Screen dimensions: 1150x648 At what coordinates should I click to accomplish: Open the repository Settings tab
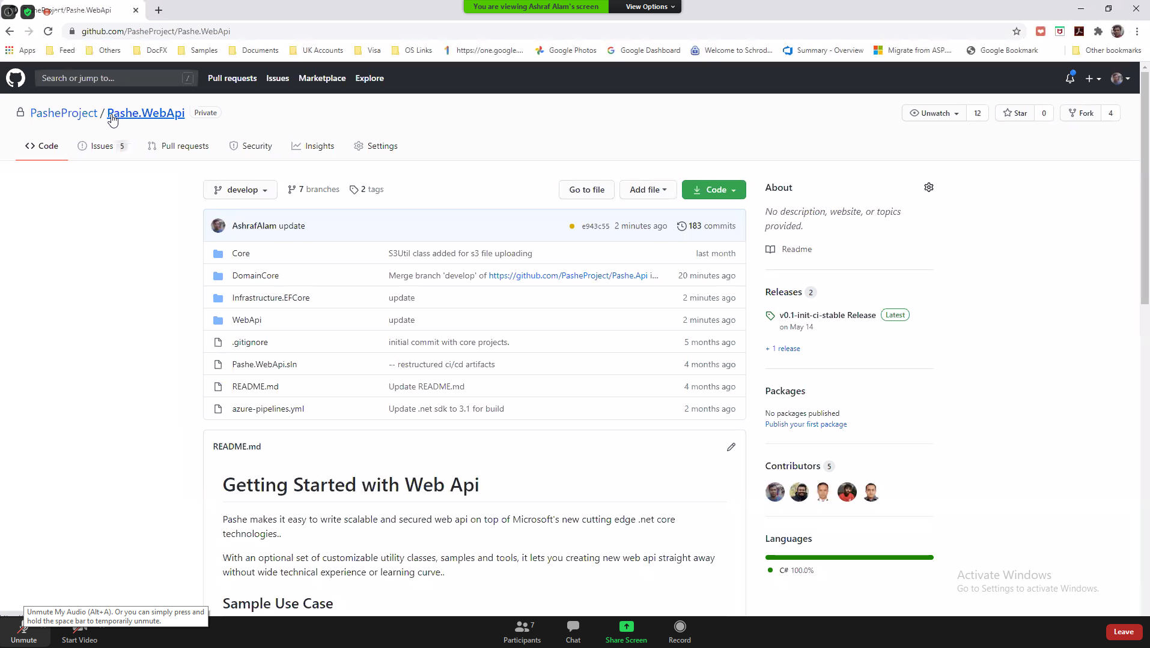point(376,146)
